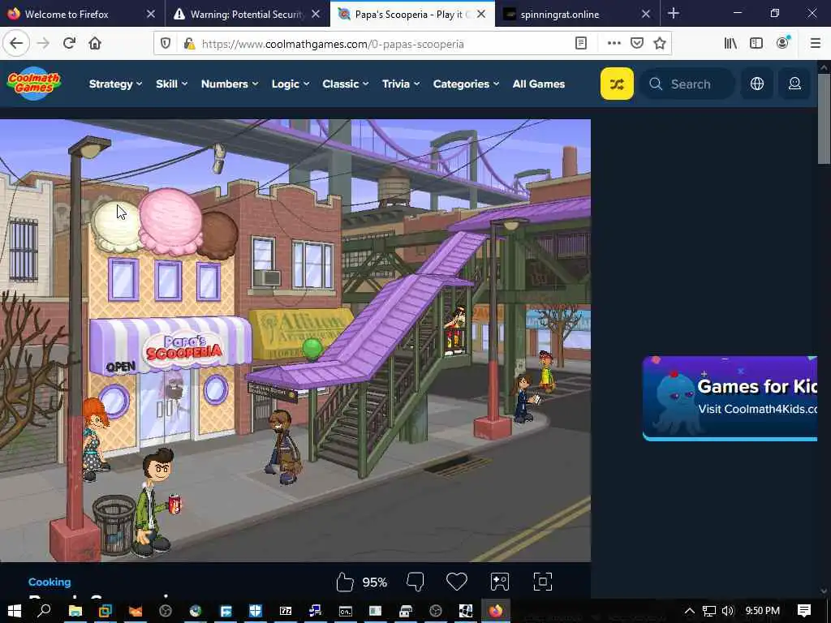831x623 pixels.
Task: Open the notification action center
Action: (x=804, y=611)
